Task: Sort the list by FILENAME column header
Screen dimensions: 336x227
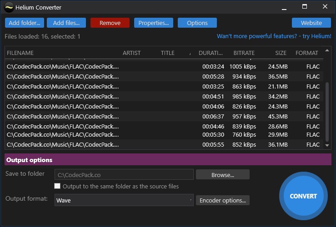Action: (x=20, y=53)
